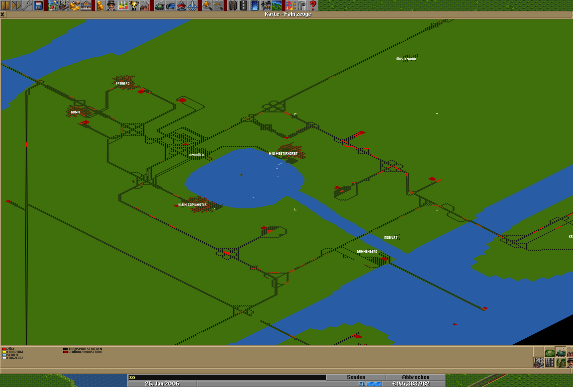This screenshot has height=387, width=573.
Task: Click the Bonn town label
Action: tap(75, 112)
